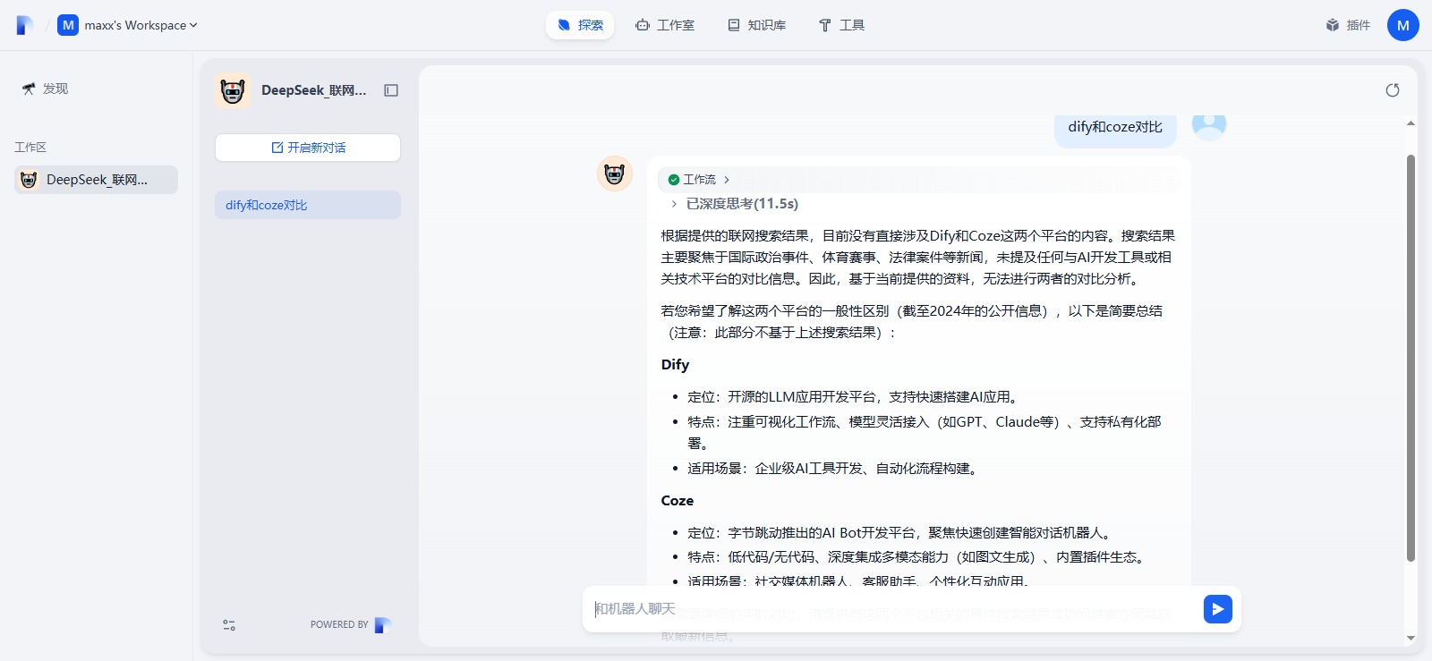Switch to the 工作室 tab

tap(665, 25)
